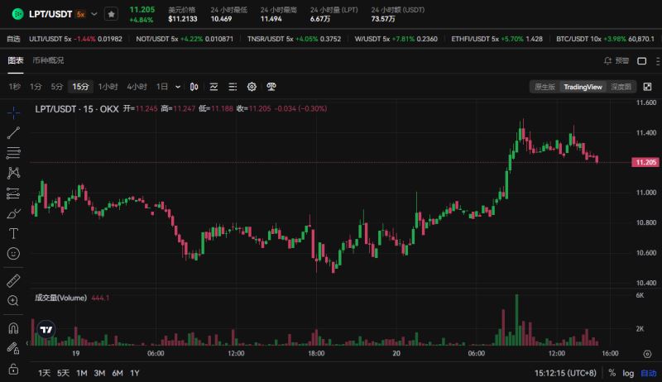Open the indicators icon in toolbar
662x382 pixels.
pyautogui.click(x=213, y=86)
